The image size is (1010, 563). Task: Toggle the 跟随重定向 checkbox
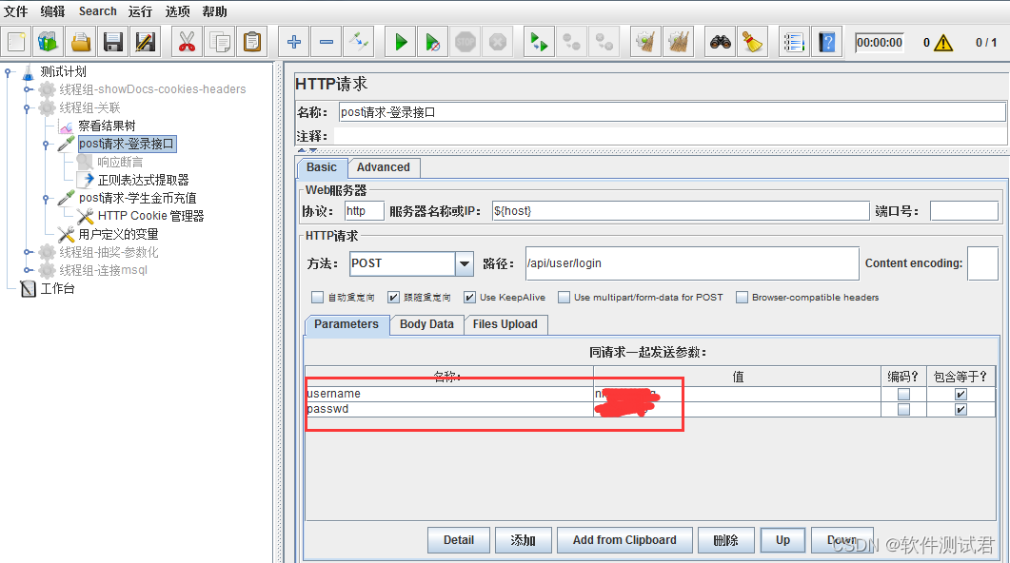[393, 298]
